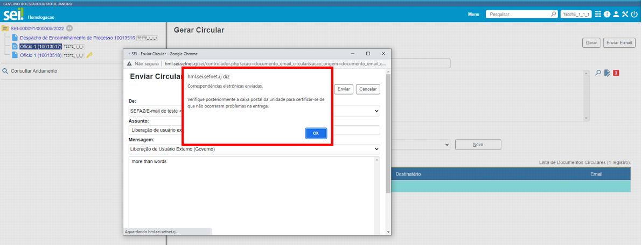Click the pencil signature icon by Ofício 10013518

point(90,55)
